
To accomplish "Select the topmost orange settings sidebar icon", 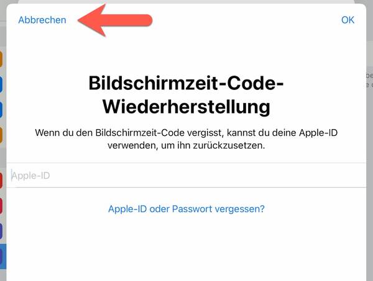I will click(x=1, y=59).
